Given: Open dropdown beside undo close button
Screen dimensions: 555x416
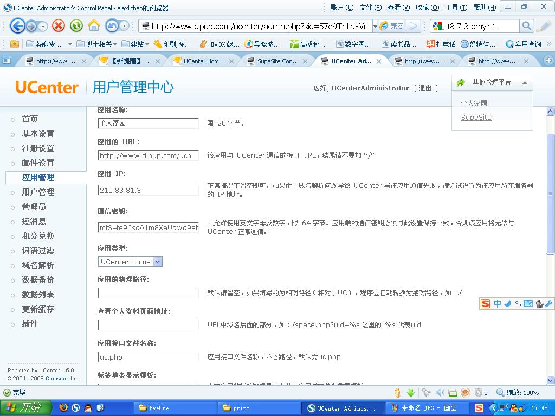Looking at the screenshot, I should 124,26.
